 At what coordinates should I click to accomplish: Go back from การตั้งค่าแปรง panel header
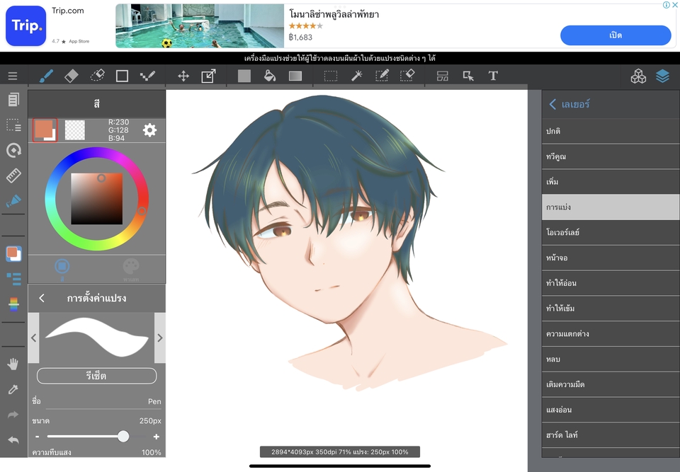pos(40,298)
